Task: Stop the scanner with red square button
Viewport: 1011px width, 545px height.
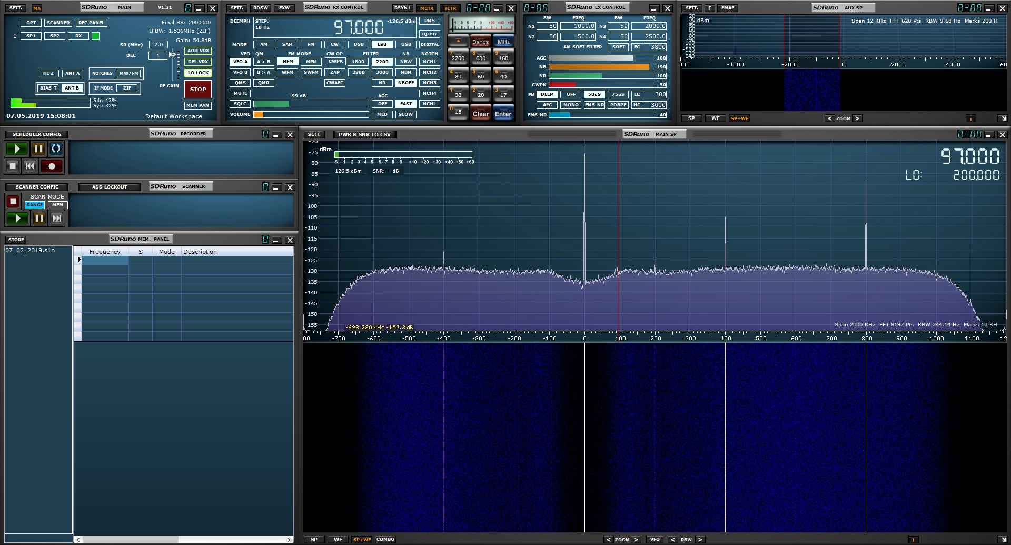Action: [x=13, y=201]
